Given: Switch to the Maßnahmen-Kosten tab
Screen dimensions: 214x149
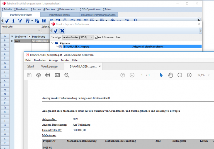Looking at the screenshot, I should [x=60, y=15].
